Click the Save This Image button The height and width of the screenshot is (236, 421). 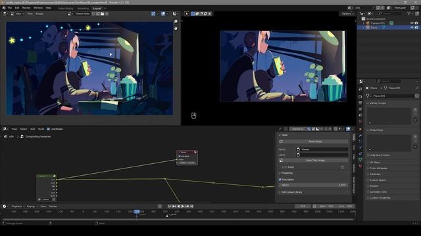point(315,160)
